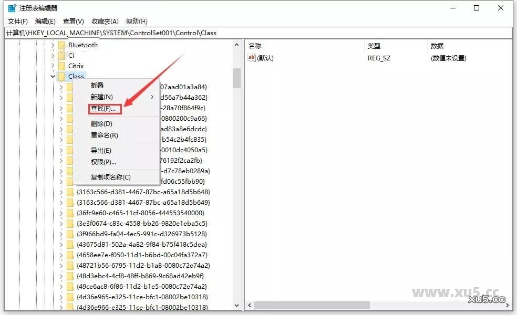Click the folder icon of {36fc9e60-c465-11cf-8056-444553540000}
The width and height of the screenshot is (517, 315).
click(x=70, y=213)
